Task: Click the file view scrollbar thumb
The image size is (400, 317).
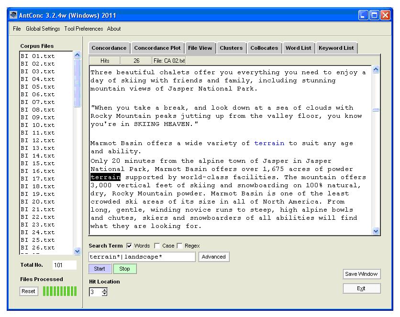Action: coord(376,110)
